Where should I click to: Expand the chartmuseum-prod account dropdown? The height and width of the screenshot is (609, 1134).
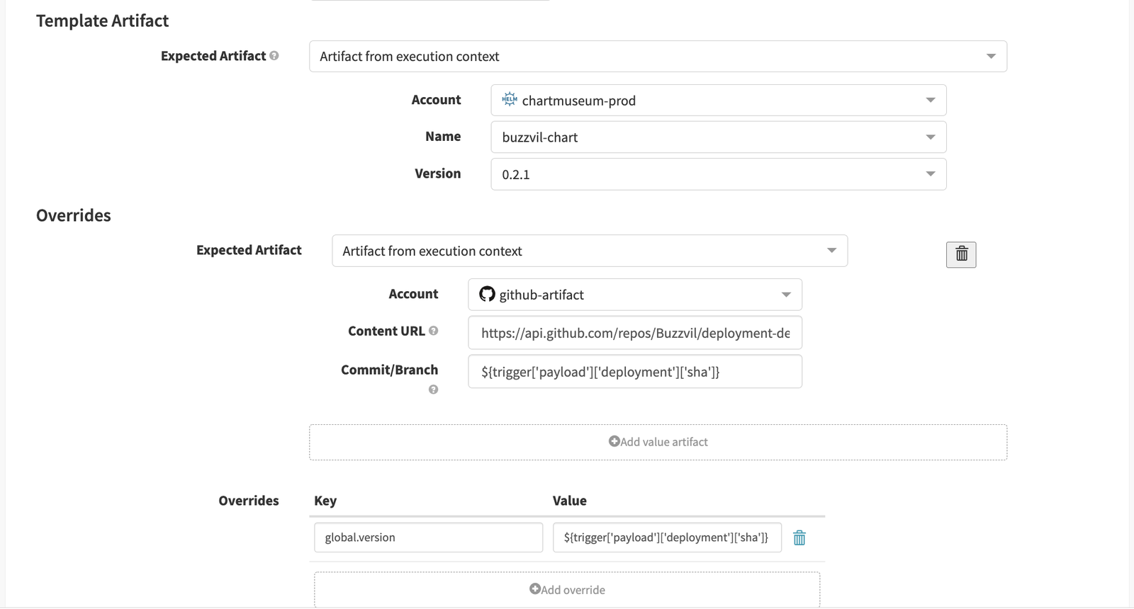coord(718,101)
